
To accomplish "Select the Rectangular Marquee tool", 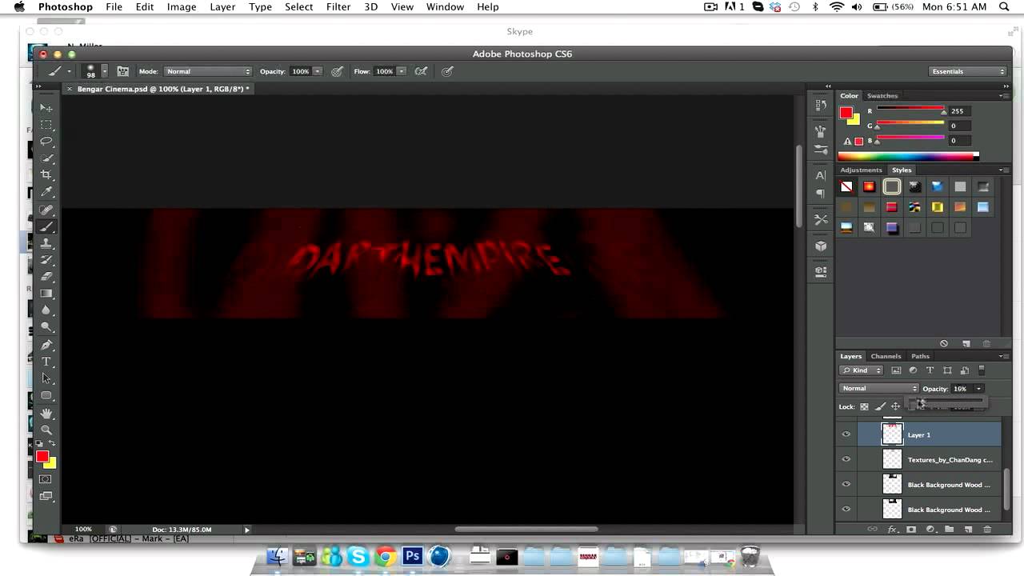I will (46, 125).
